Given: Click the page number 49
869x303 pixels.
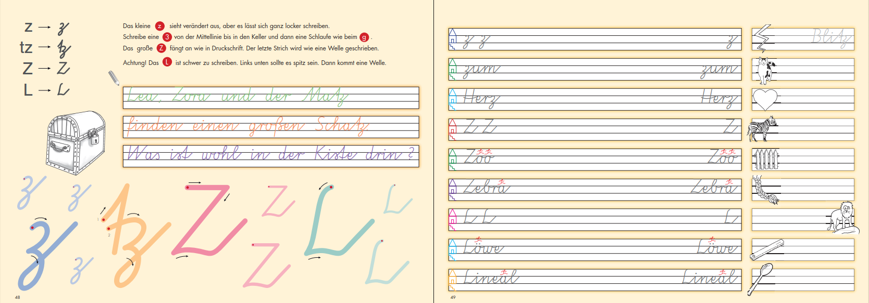Looking at the screenshot, I should pos(453,297).
